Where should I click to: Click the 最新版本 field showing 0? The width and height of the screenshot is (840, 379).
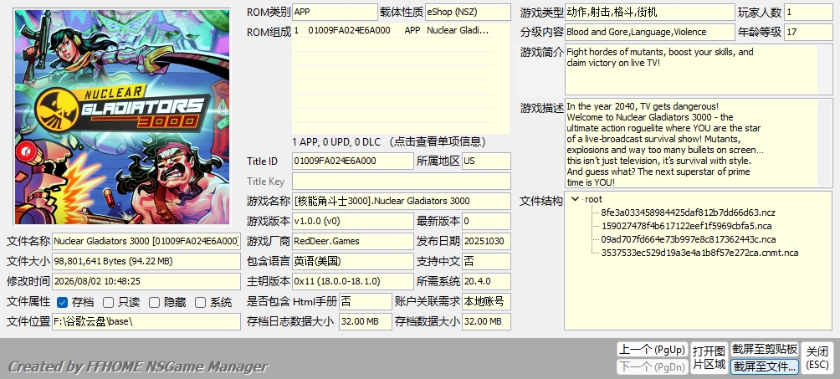tap(486, 221)
